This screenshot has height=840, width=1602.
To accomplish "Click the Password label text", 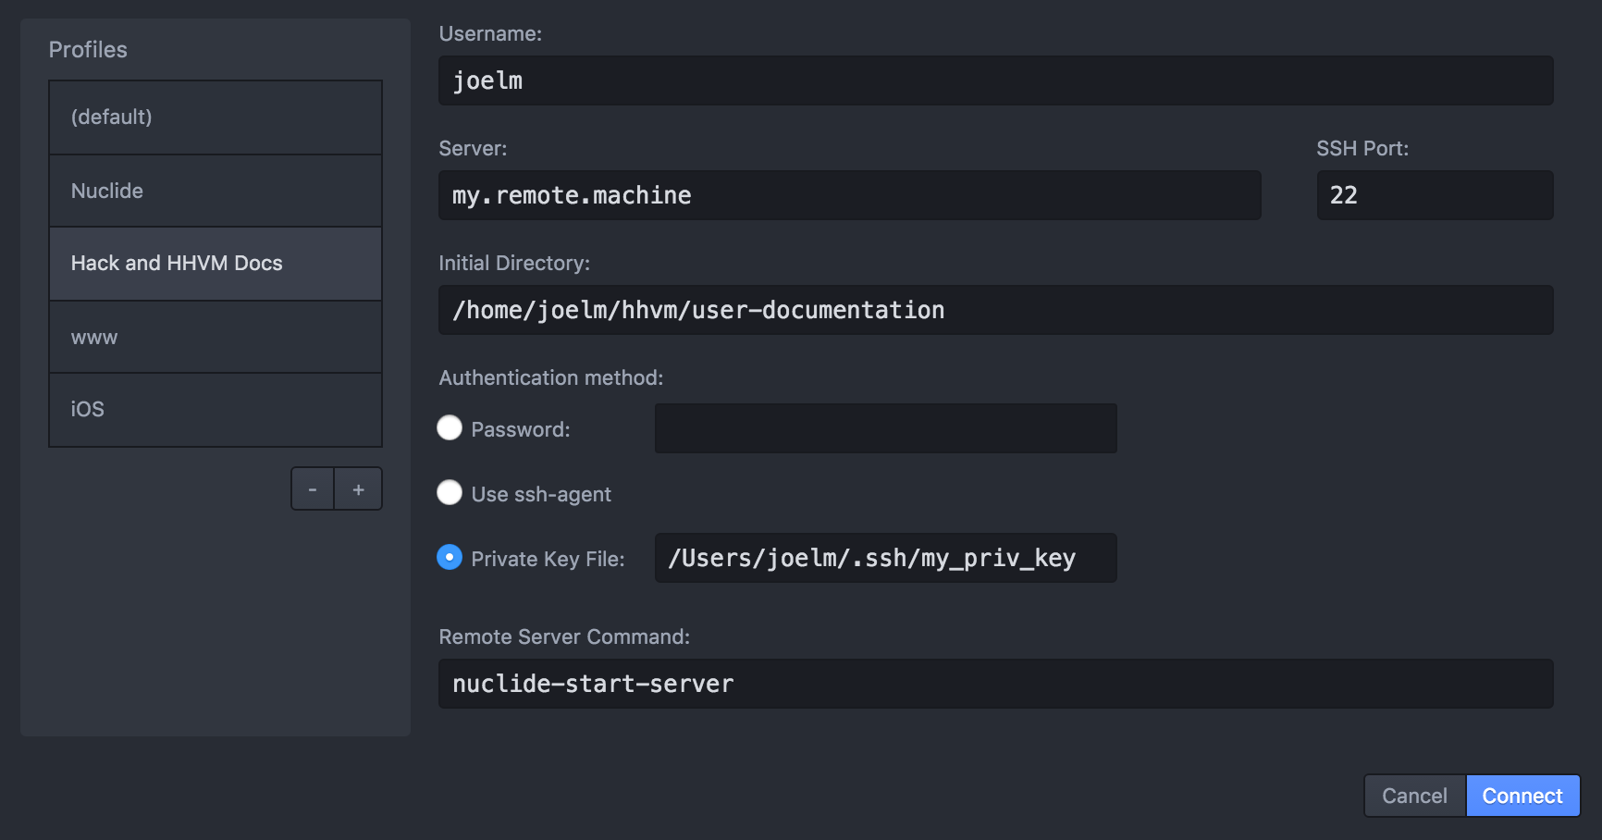I will [521, 429].
